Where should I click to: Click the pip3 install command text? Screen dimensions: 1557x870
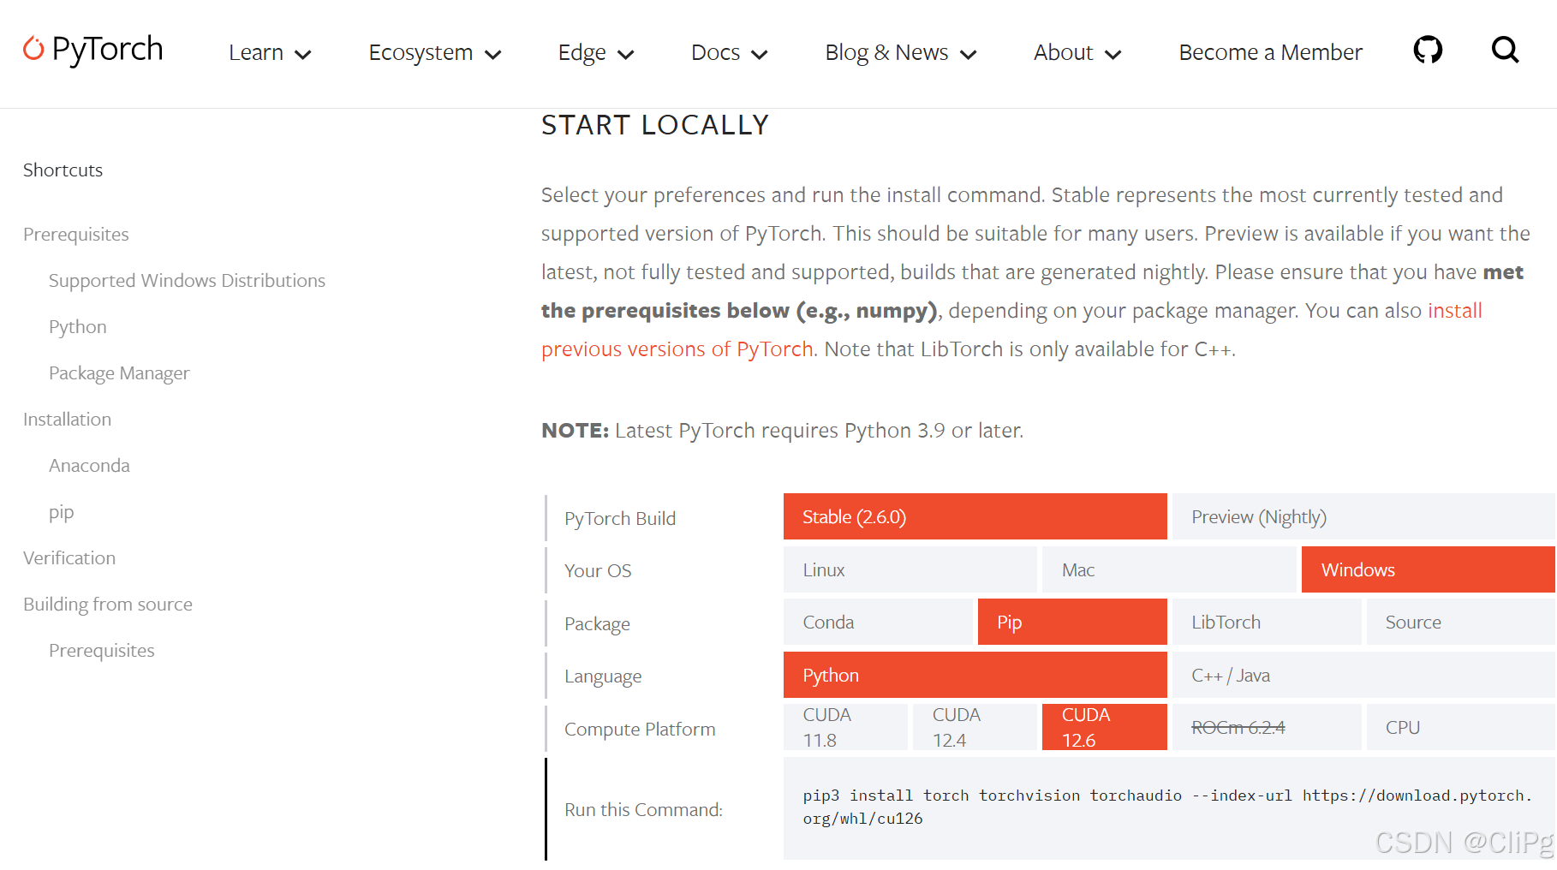[x=1167, y=807]
